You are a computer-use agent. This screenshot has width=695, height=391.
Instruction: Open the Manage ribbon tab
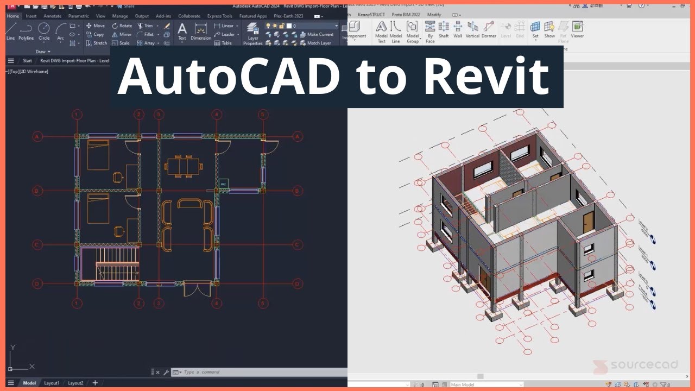click(120, 16)
